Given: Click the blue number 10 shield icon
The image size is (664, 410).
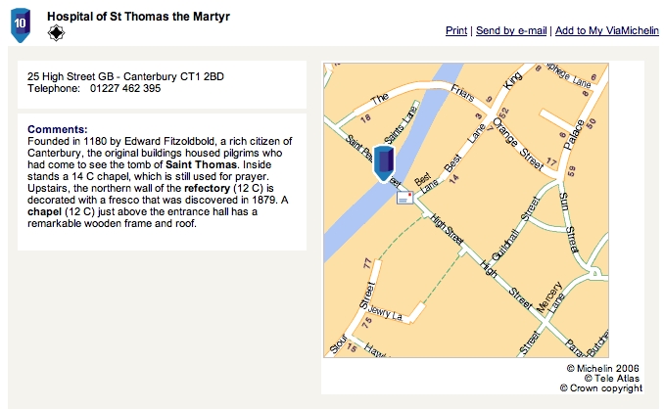Looking at the screenshot, I should click(x=21, y=24).
